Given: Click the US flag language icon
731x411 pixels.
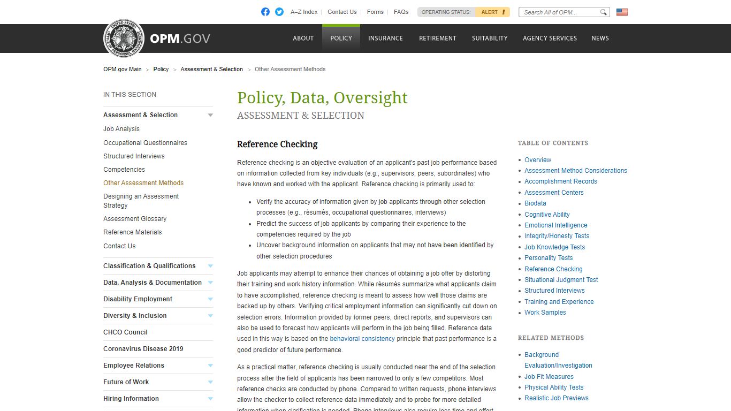Looking at the screenshot, I should [622, 12].
